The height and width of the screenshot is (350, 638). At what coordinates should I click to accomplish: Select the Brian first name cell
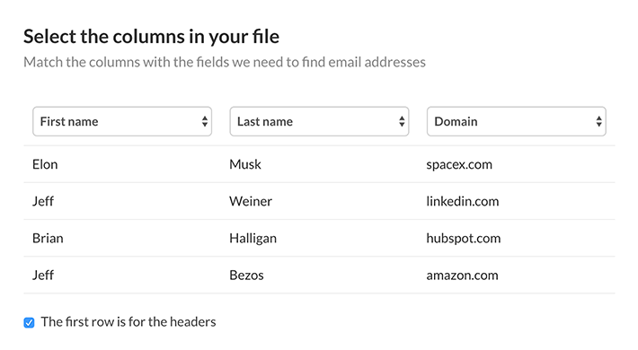pos(48,238)
